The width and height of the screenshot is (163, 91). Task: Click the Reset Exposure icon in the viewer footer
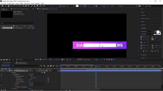(112, 59)
